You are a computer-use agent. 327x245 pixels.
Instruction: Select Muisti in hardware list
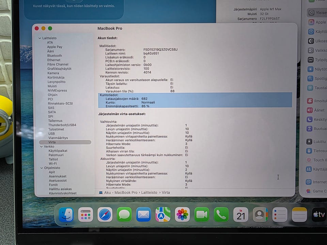click(52, 86)
